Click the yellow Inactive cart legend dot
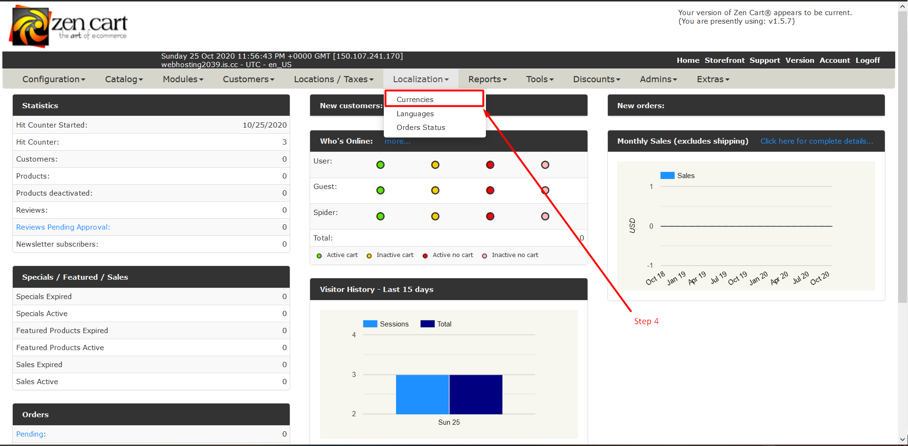This screenshot has height=446, width=908. 369,256
